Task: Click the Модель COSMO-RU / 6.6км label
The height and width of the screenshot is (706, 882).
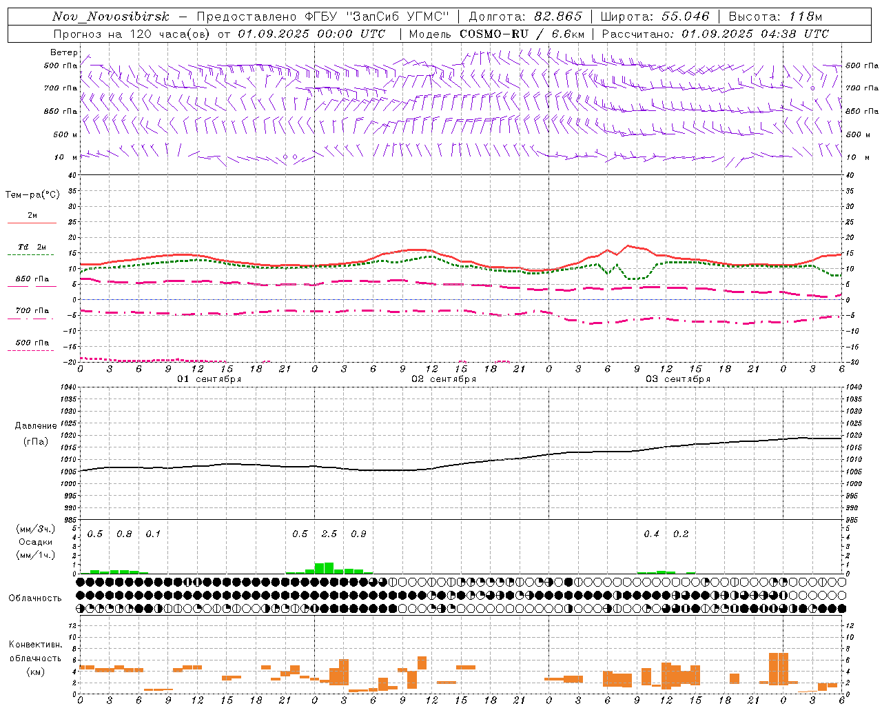Action: [x=497, y=34]
